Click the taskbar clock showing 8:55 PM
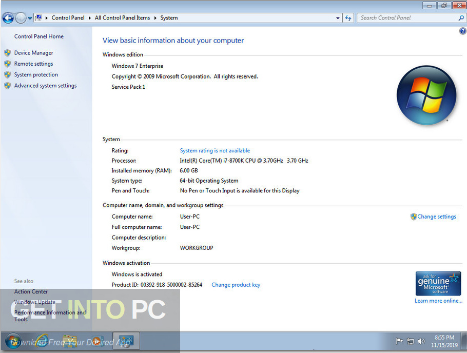This screenshot has height=353, width=467. coord(444,341)
